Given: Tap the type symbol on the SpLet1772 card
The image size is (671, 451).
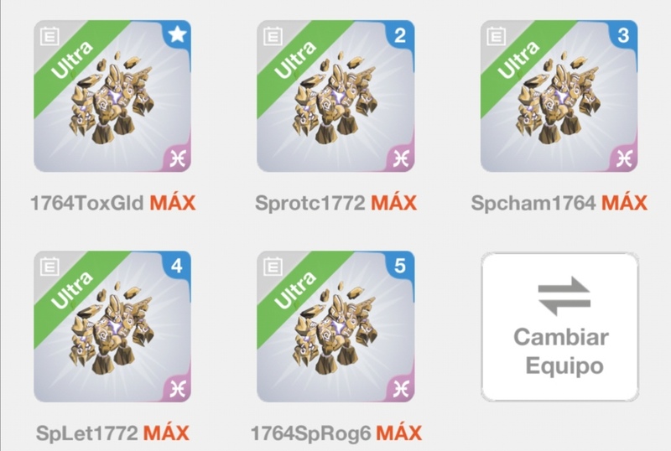Looking at the screenshot, I should point(177,388).
